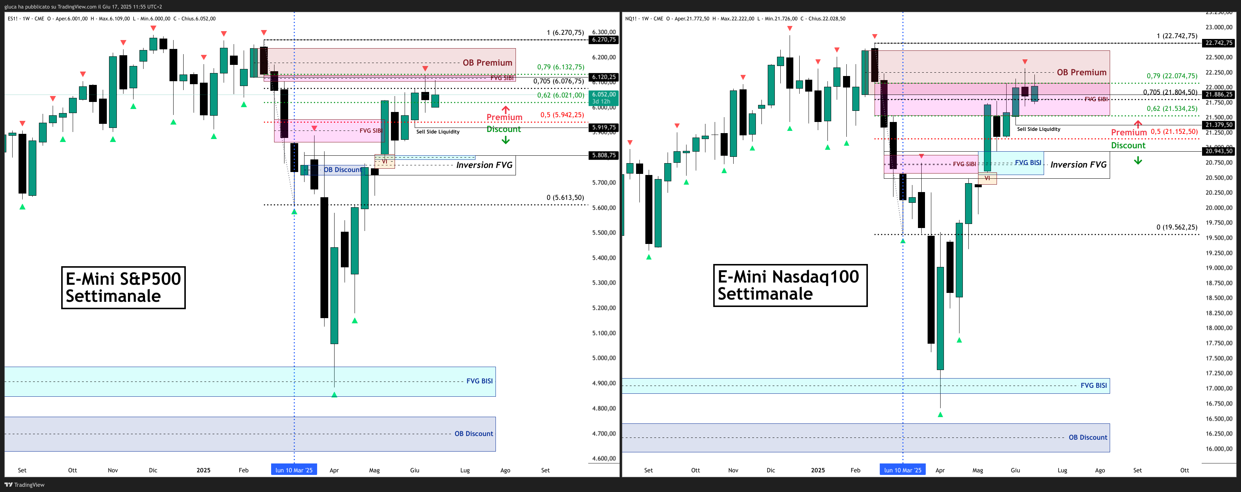The height and width of the screenshot is (492, 1241).
Task: Select the Inversion FVG label on the Nasdaq100 chart
Action: [x=1079, y=165]
